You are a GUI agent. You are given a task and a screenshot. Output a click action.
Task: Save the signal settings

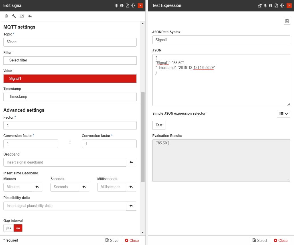coord(112,240)
